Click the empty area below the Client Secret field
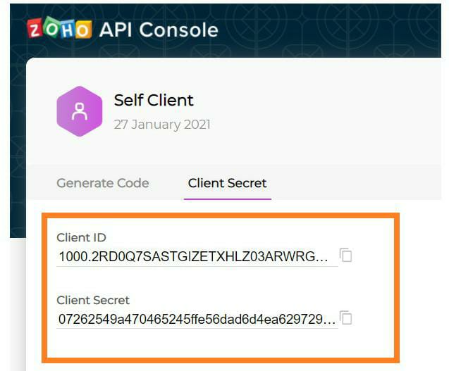The image size is (449, 371). point(211,344)
